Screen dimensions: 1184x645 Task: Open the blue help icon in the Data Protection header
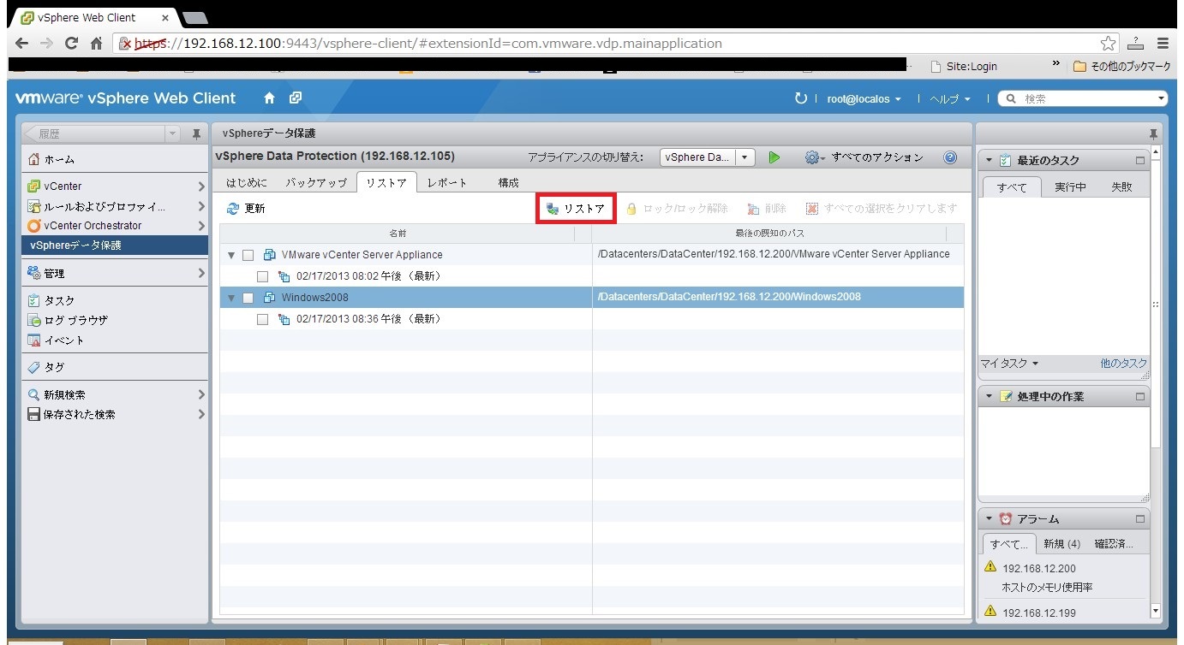(x=949, y=157)
